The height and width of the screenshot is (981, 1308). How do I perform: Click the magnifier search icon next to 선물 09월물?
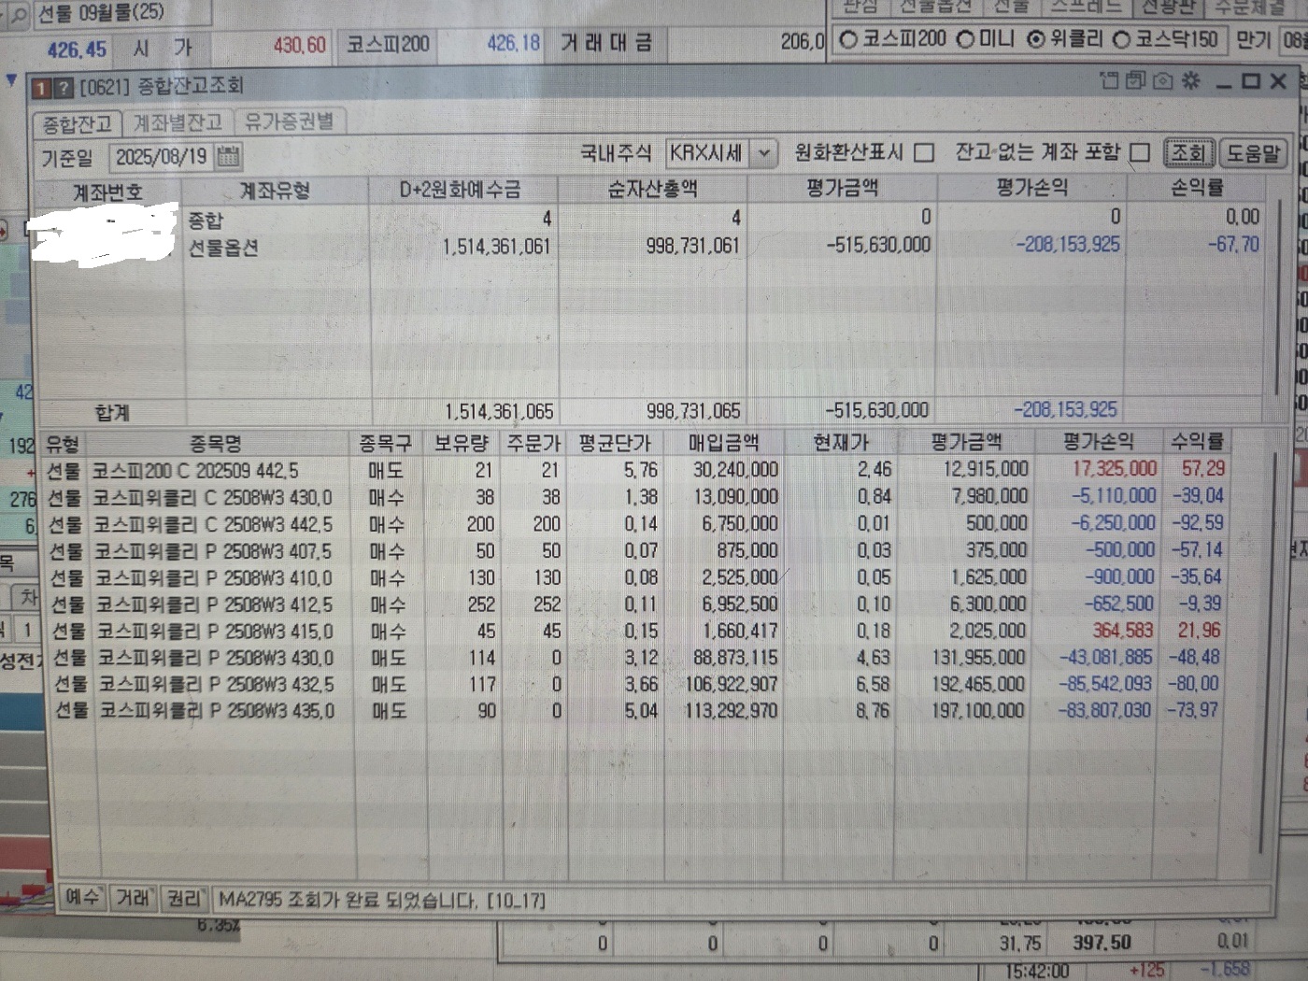[17, 16]
